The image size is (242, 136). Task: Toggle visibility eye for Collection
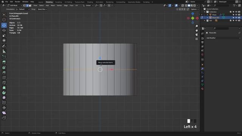(236, 12)
